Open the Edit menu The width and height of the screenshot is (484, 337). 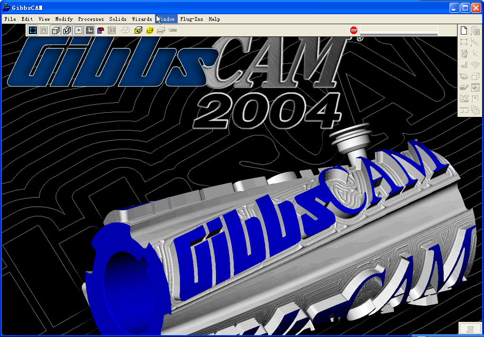[27, 19]
